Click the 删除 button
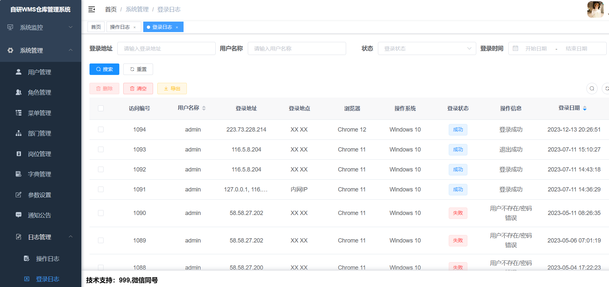The width and height of the screenshot is (609, 287). point(104,88)
